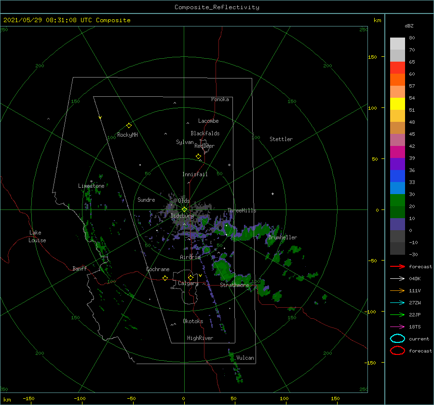Click the yellow diamond marker below RedDeer
The width and height of the screenshot is (434, 405).
pyautogui.click(x=199, y=157)
